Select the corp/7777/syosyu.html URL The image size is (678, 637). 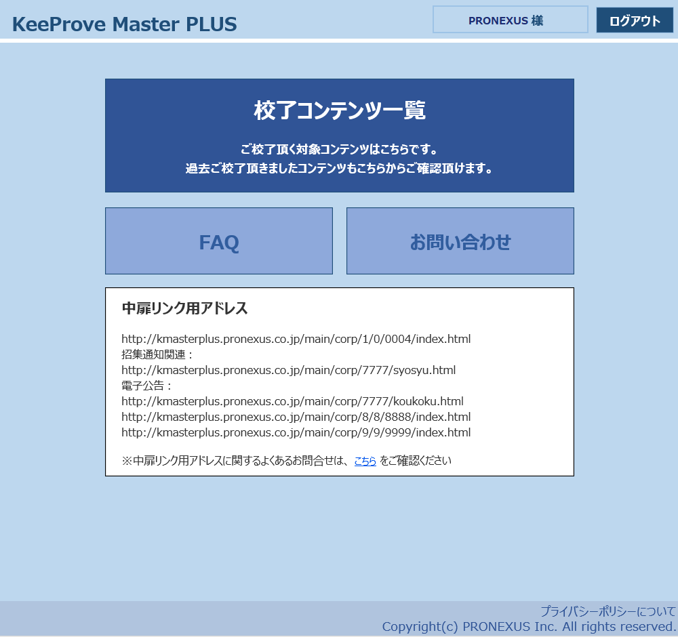(x=288, y=370)
